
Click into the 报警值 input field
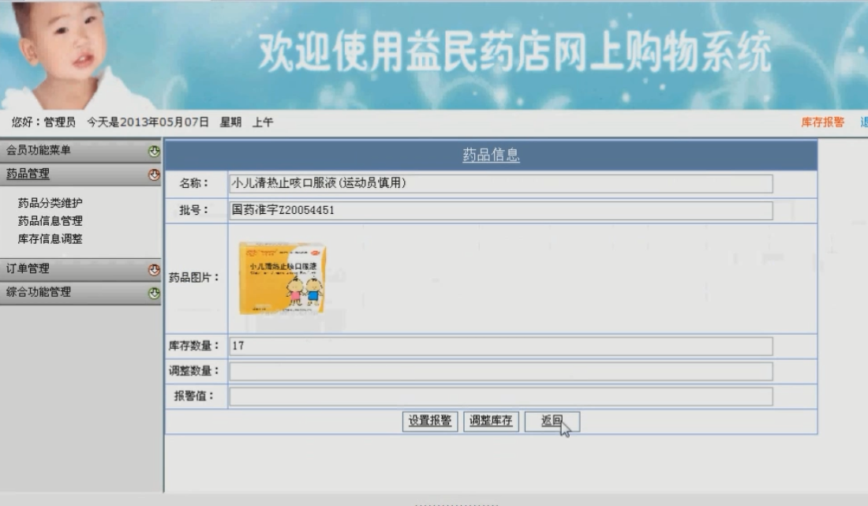(x=501, y=396)
